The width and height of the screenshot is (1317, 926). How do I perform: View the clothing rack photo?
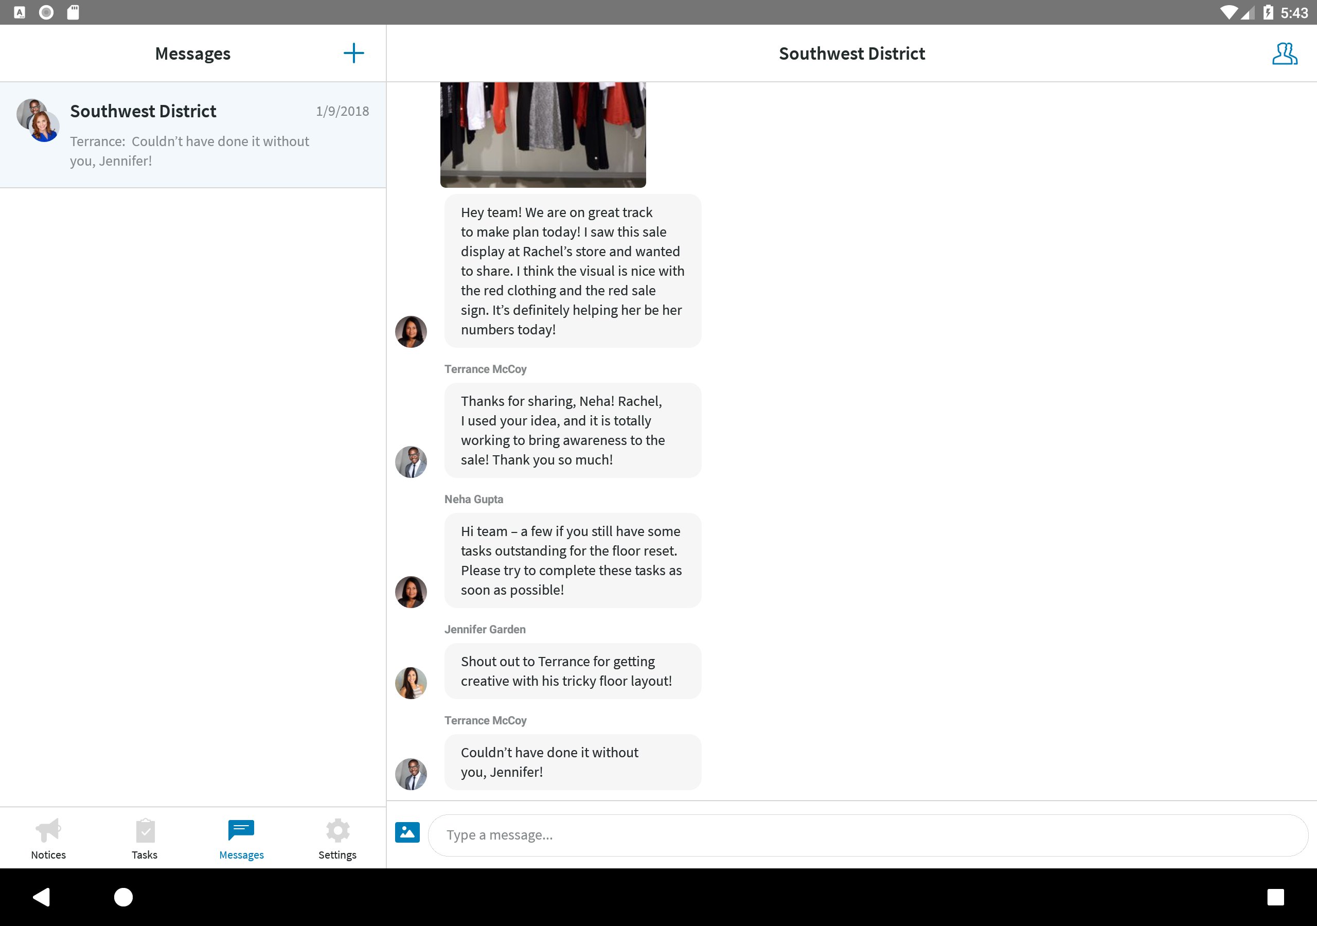tap(543, 134)
